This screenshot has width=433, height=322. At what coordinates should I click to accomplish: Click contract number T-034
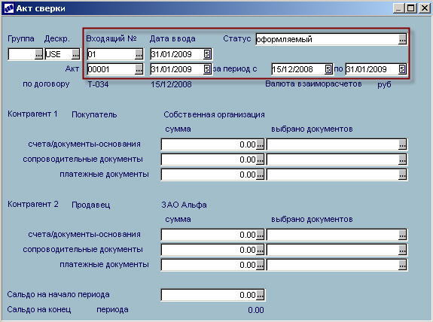(x=99, y=84)
